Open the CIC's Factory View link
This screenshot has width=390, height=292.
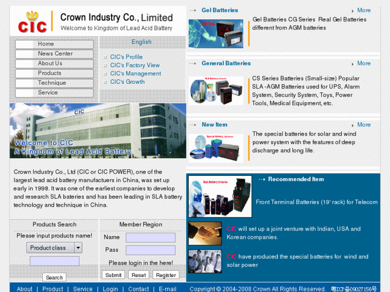click(x=135, y=65)
